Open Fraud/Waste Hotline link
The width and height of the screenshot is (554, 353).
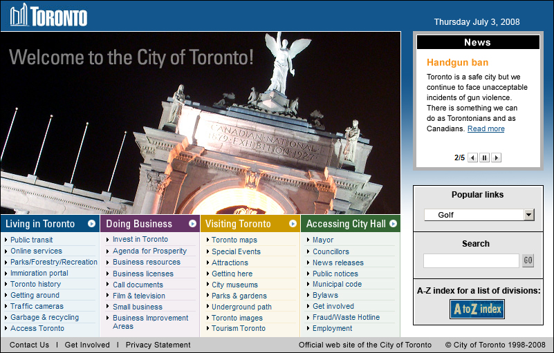346,317
